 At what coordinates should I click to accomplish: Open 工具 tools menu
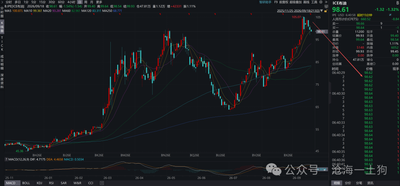[314, 2]
